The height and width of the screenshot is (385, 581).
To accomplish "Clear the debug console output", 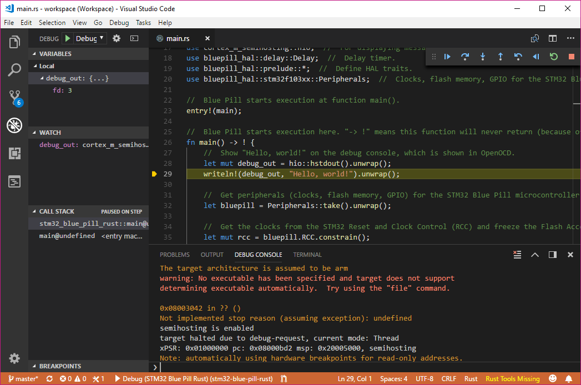I will (x=517, y=255).
